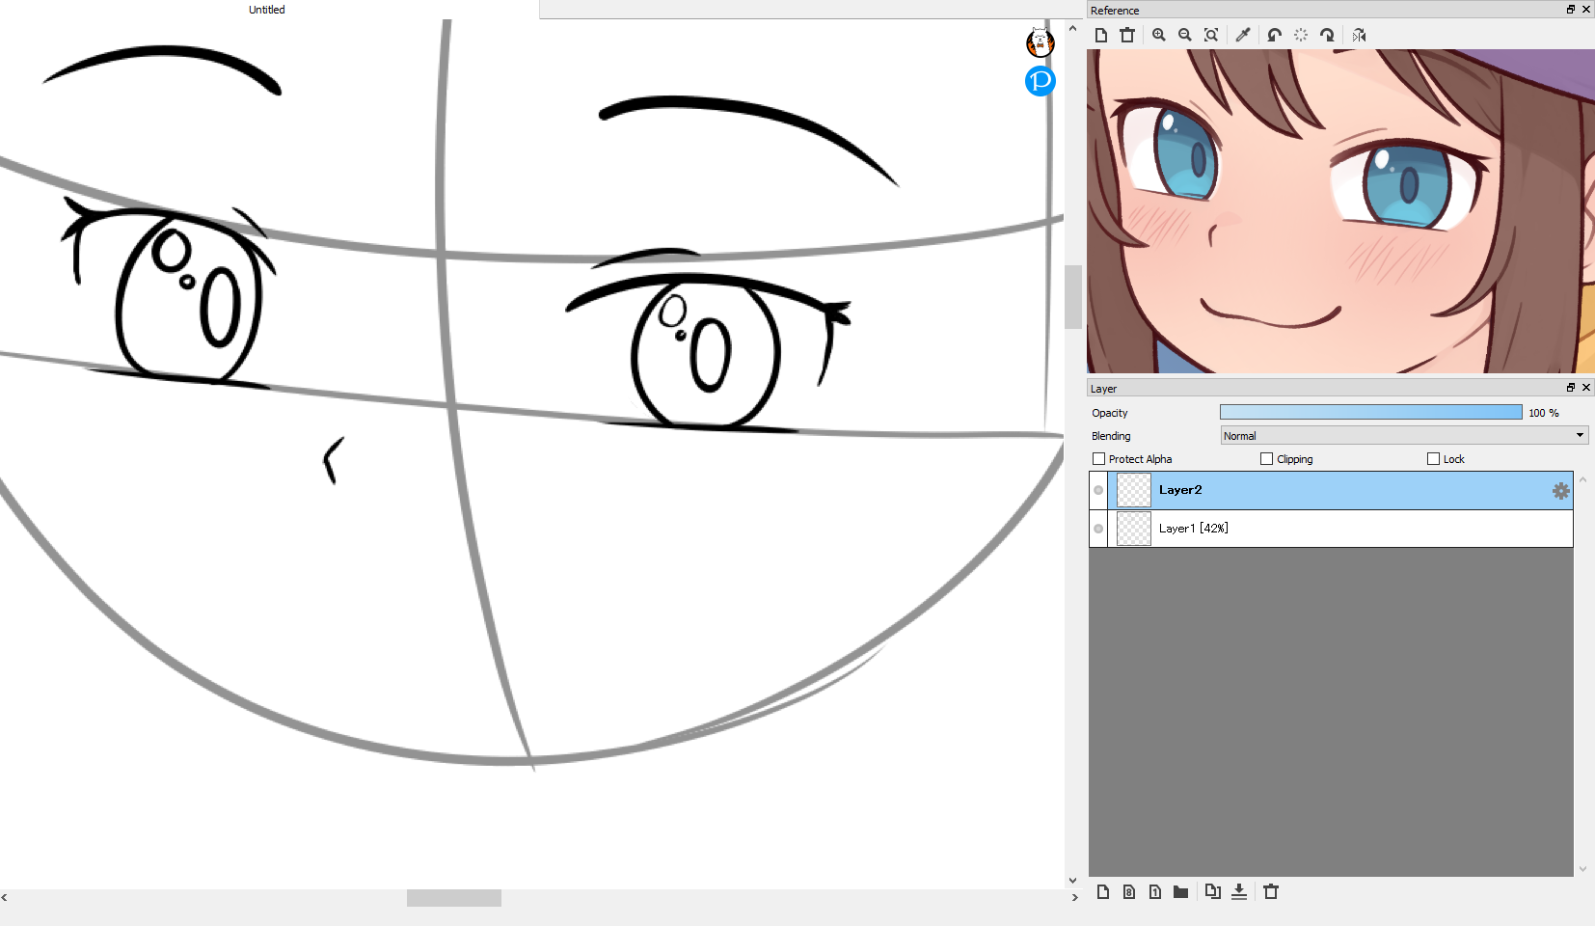Select the Layer1 [42%] row
1595x926 pixels.
coord(1331,529)
